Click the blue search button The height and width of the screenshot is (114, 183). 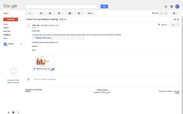coord(104,7)
